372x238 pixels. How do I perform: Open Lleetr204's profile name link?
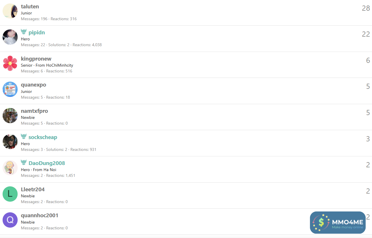(33, 190)
